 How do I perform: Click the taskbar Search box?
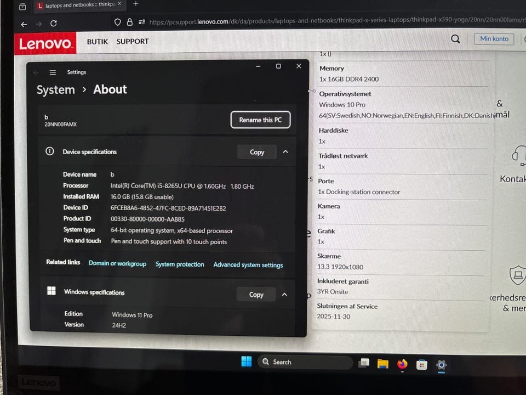pos(305,362)
